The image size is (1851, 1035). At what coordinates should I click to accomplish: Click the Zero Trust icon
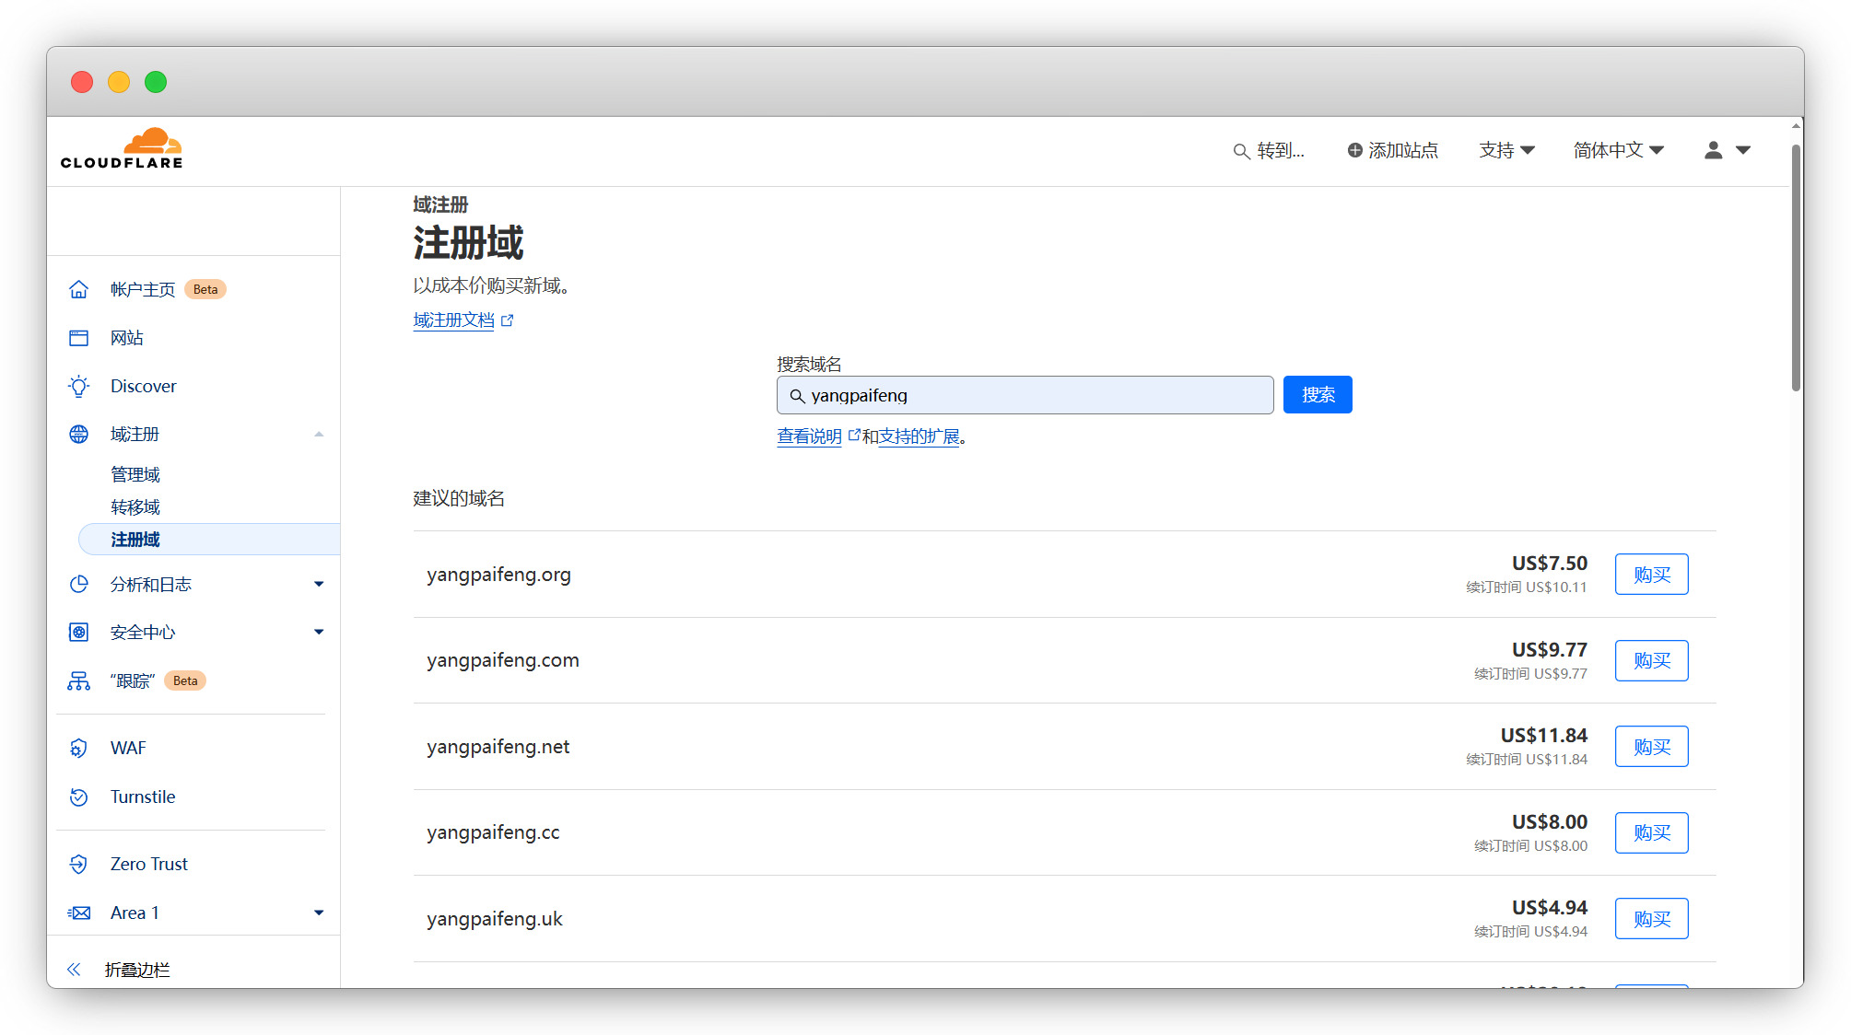79,865
